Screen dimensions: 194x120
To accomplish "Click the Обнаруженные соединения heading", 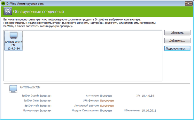I will coord(38,11).
